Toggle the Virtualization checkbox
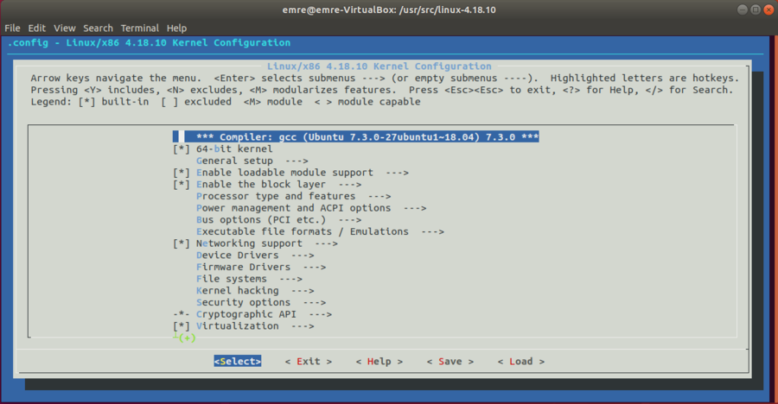778x404 pixels. (182, 326)
